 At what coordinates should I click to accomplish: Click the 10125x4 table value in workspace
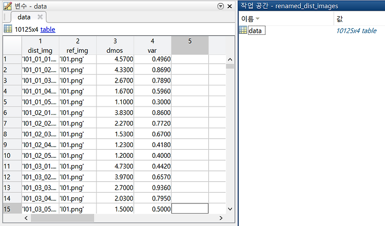pyautogui.click(x=356, y=31)
